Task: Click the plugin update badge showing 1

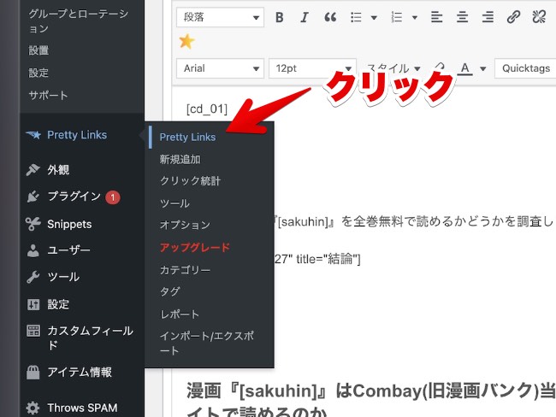Action: [113, 197]
